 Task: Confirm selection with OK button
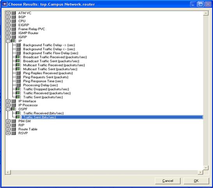196,181
